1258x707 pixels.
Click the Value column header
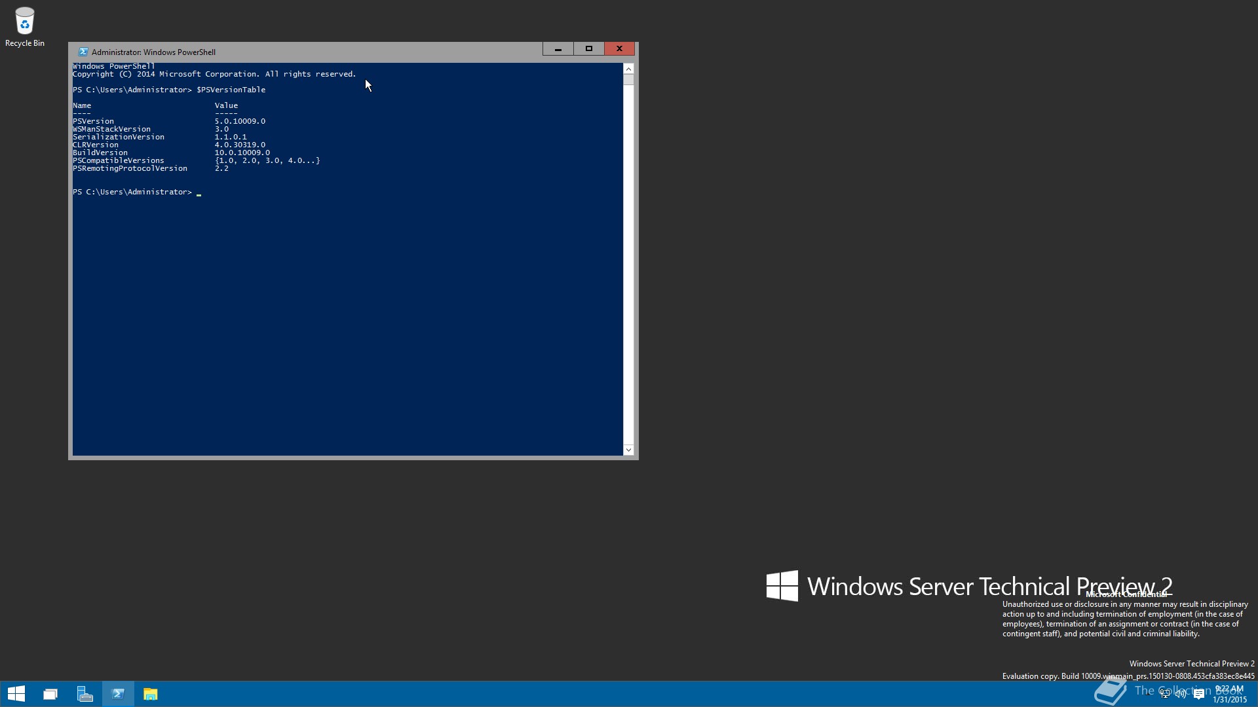[226, 105]
